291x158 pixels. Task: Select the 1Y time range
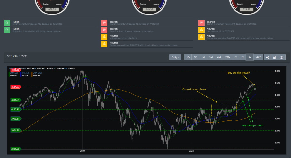(235, 57)
